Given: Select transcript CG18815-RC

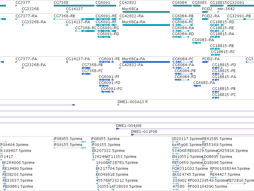Looking at the screenshot, I should pos(215,55).
